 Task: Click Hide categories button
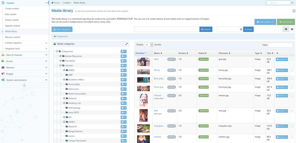coord(62,29)
